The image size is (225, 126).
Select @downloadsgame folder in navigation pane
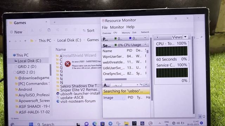point(32,78)
